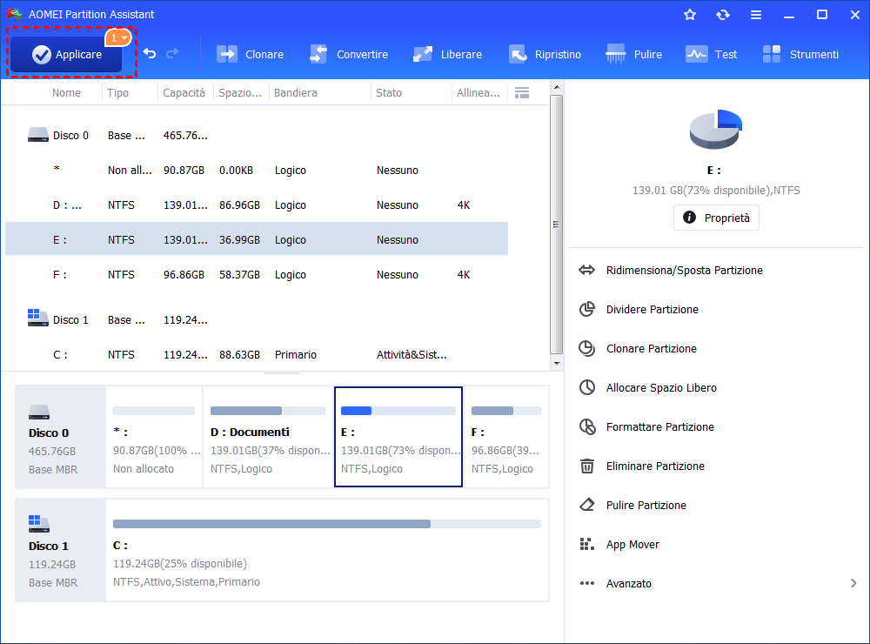Image resolution: width=870 pixels, height=644 pixels.
Task: Select D: Documenti block in disk map
Action: (x=268, y=437)
